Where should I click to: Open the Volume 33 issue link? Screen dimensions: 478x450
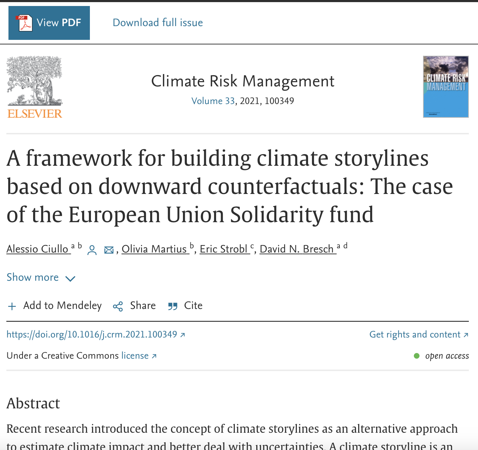tap(213, 101)
